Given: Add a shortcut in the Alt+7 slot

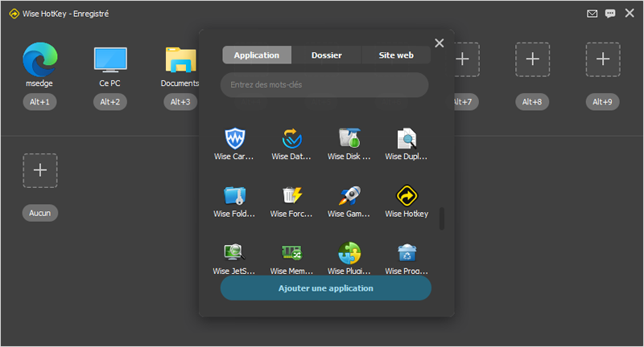Looking at the screenshot, I should [x=462, y=59].
